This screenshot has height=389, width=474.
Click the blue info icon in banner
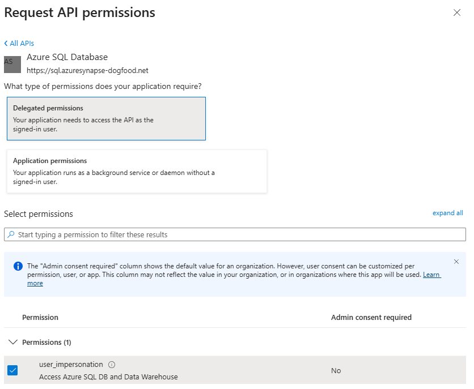click(18, 266)
